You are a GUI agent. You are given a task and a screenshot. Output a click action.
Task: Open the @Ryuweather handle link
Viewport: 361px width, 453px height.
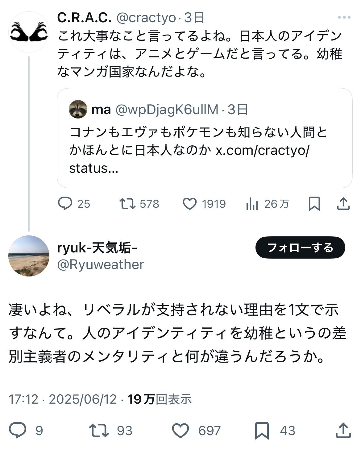[101, 264]
